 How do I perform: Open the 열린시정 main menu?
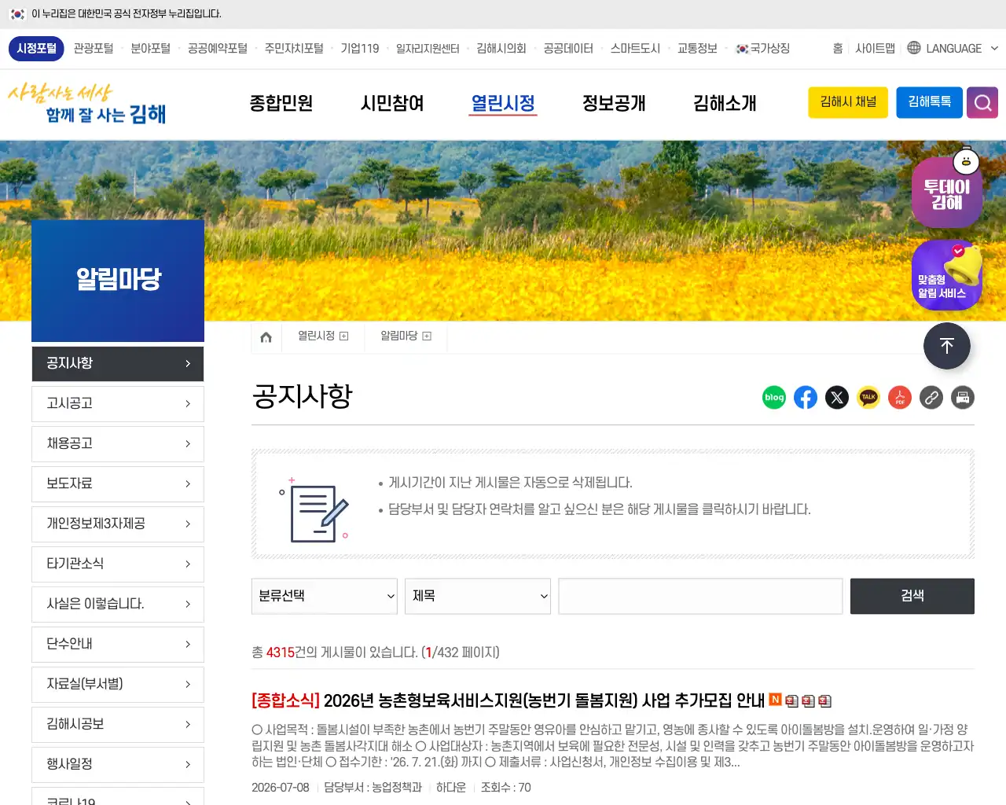(x=503, y=104)
